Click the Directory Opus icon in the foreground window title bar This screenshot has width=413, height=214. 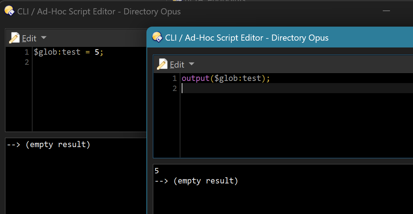tap(157, 37)
